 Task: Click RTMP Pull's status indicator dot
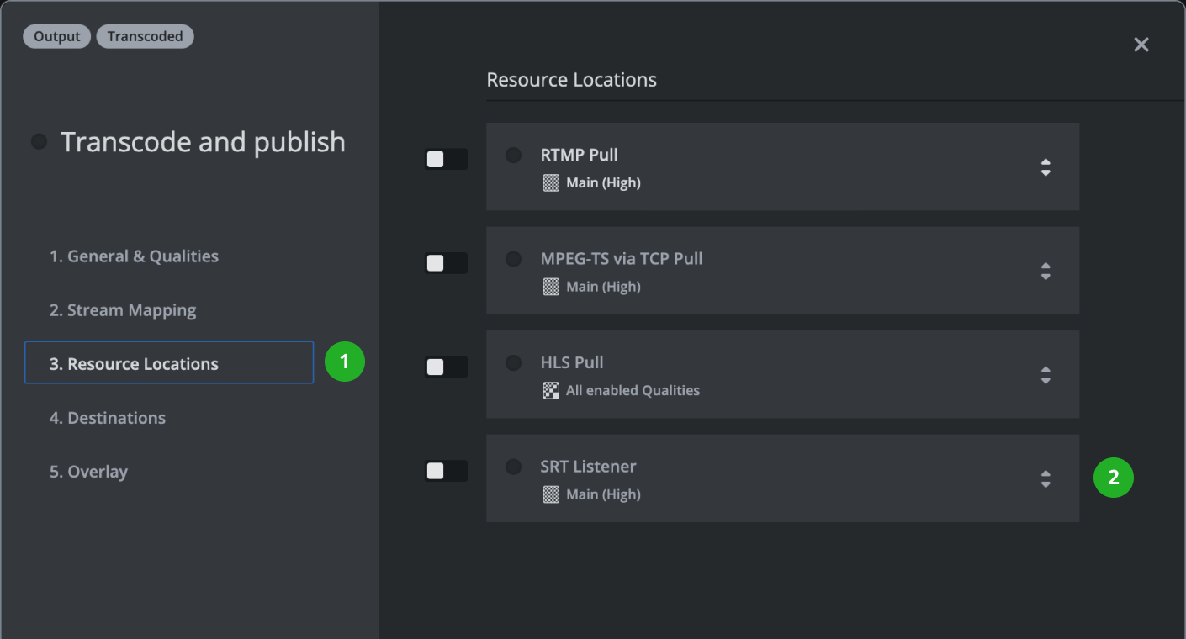pos(513,155)
